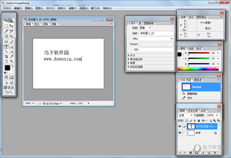Click the Alt text input field
231x158 pixels.
[156, 49]
